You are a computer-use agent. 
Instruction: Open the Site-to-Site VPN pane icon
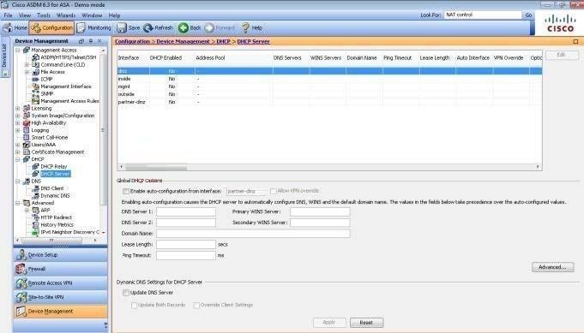click(21, 297)
